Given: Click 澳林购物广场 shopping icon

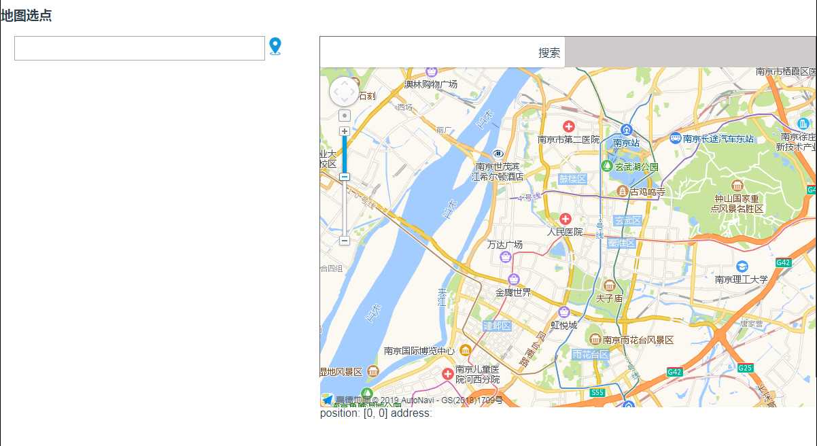Looking at the screenshot, I should (x=431, y=71).
